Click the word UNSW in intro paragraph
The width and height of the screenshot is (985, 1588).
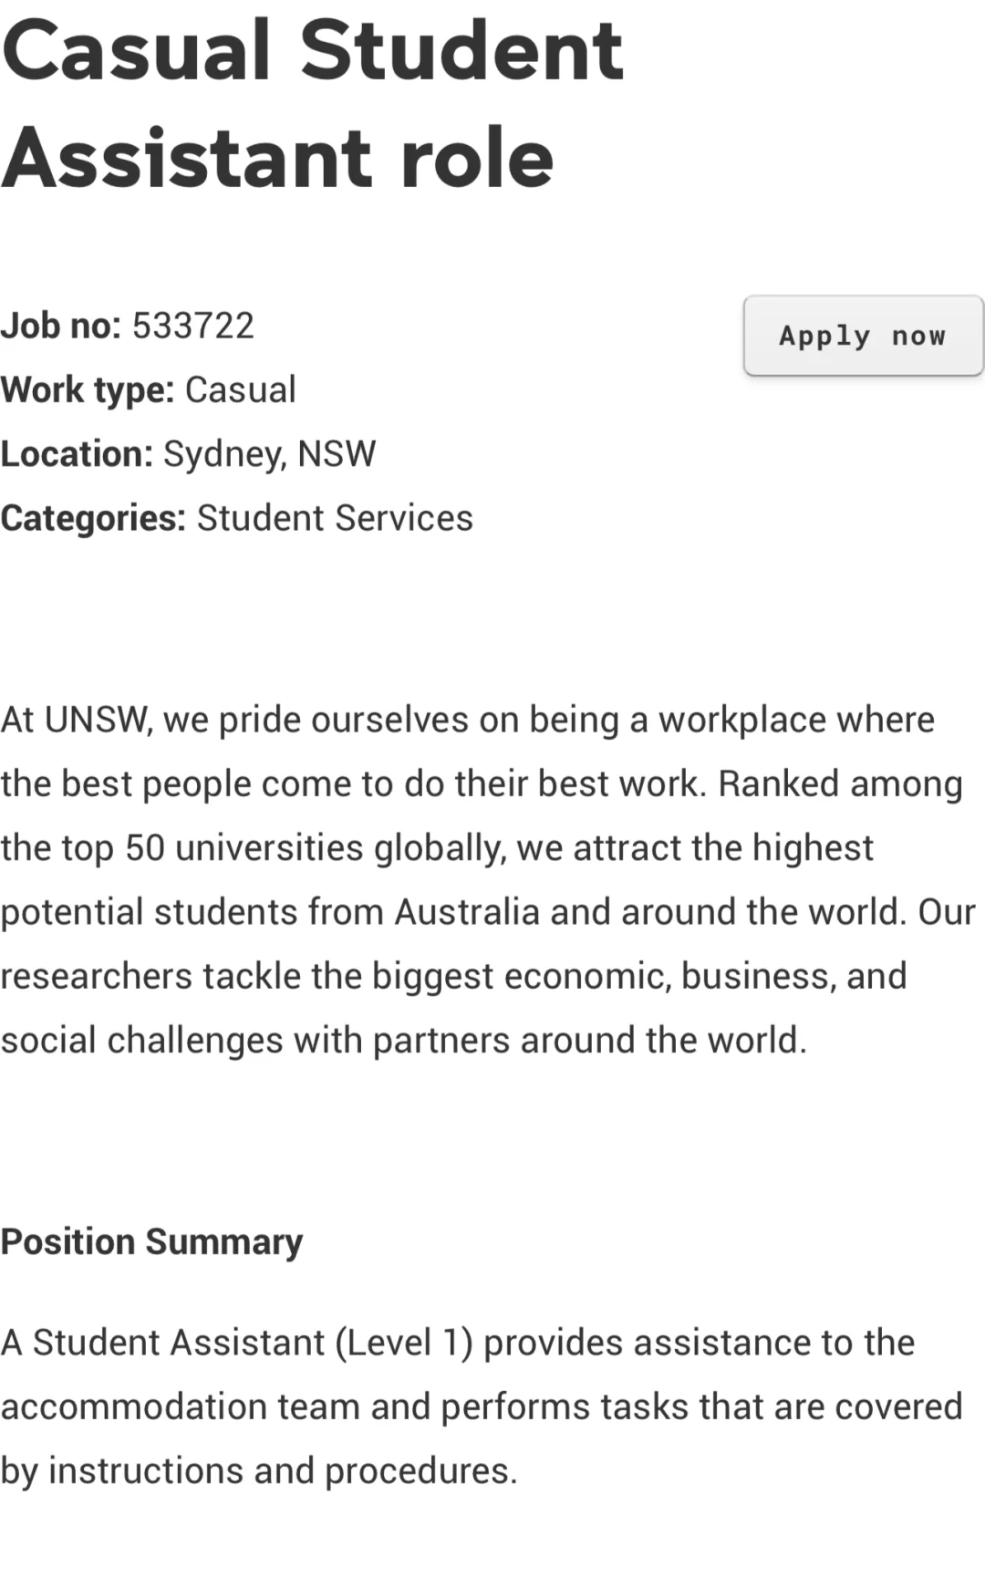(x=97, y=721)
